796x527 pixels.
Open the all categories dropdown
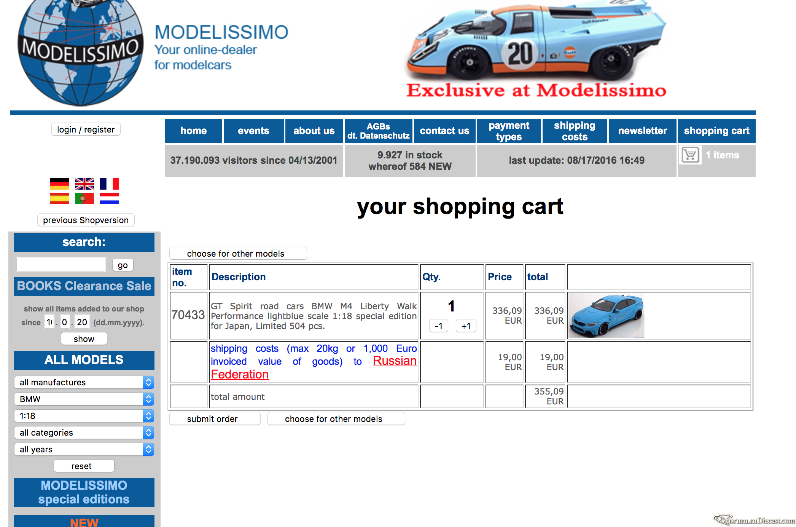(84, 433)
